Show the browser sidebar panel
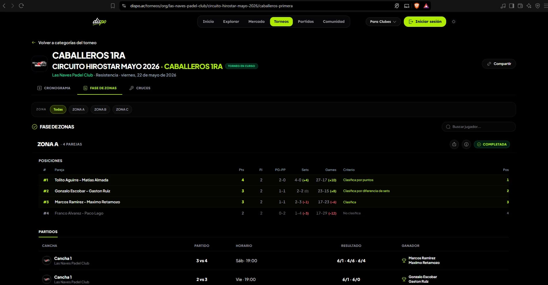 tap(512, 6)
